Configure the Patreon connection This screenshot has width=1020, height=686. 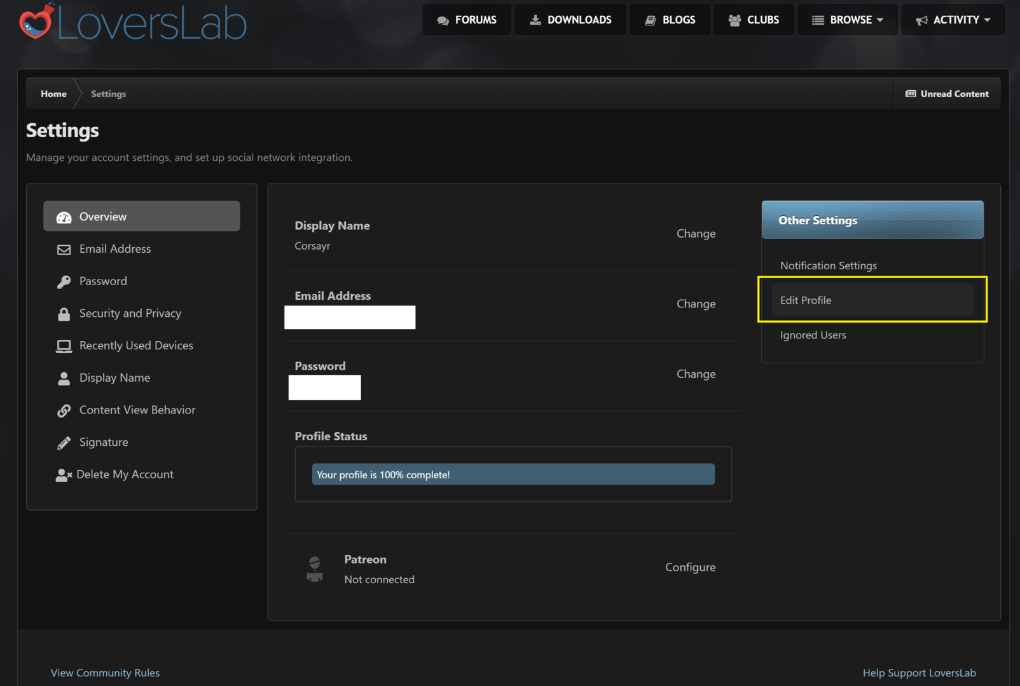[x=690, y=567]
